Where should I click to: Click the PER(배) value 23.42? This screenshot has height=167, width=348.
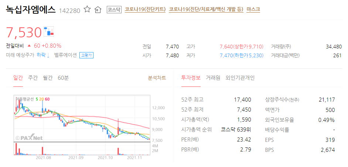pos(244,140)
